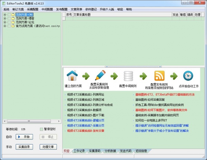Click the 采集目录 button
Viewport: 207px width, 160px height.
[x=24, y=147]
